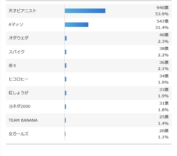Select the オダウエダ row label

pyautogui.click(x=19, y=38)
